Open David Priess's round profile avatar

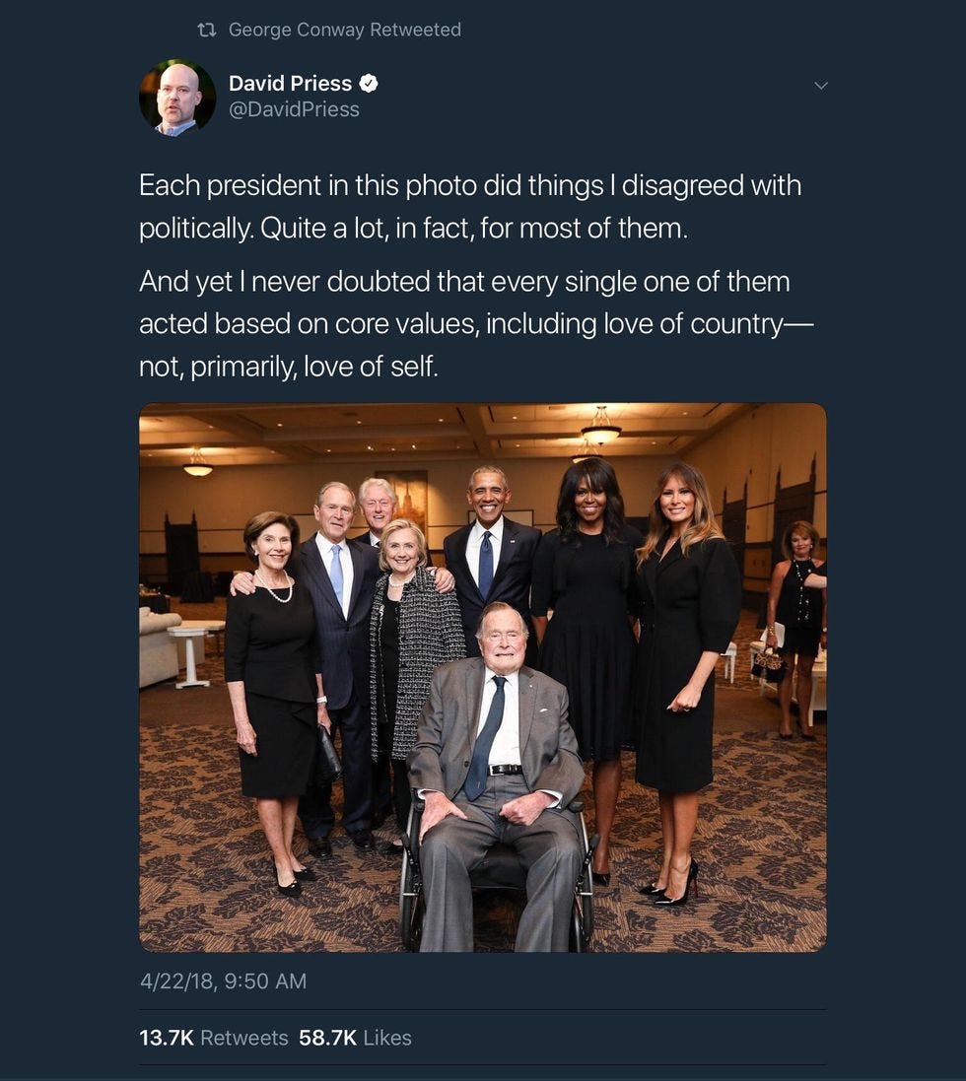(177, 98)
